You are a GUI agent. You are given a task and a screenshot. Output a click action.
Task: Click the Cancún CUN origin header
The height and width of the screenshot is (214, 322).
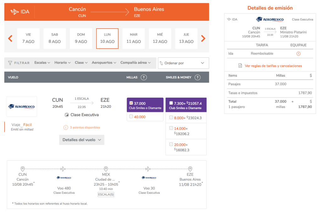click(x=77, y=12)
